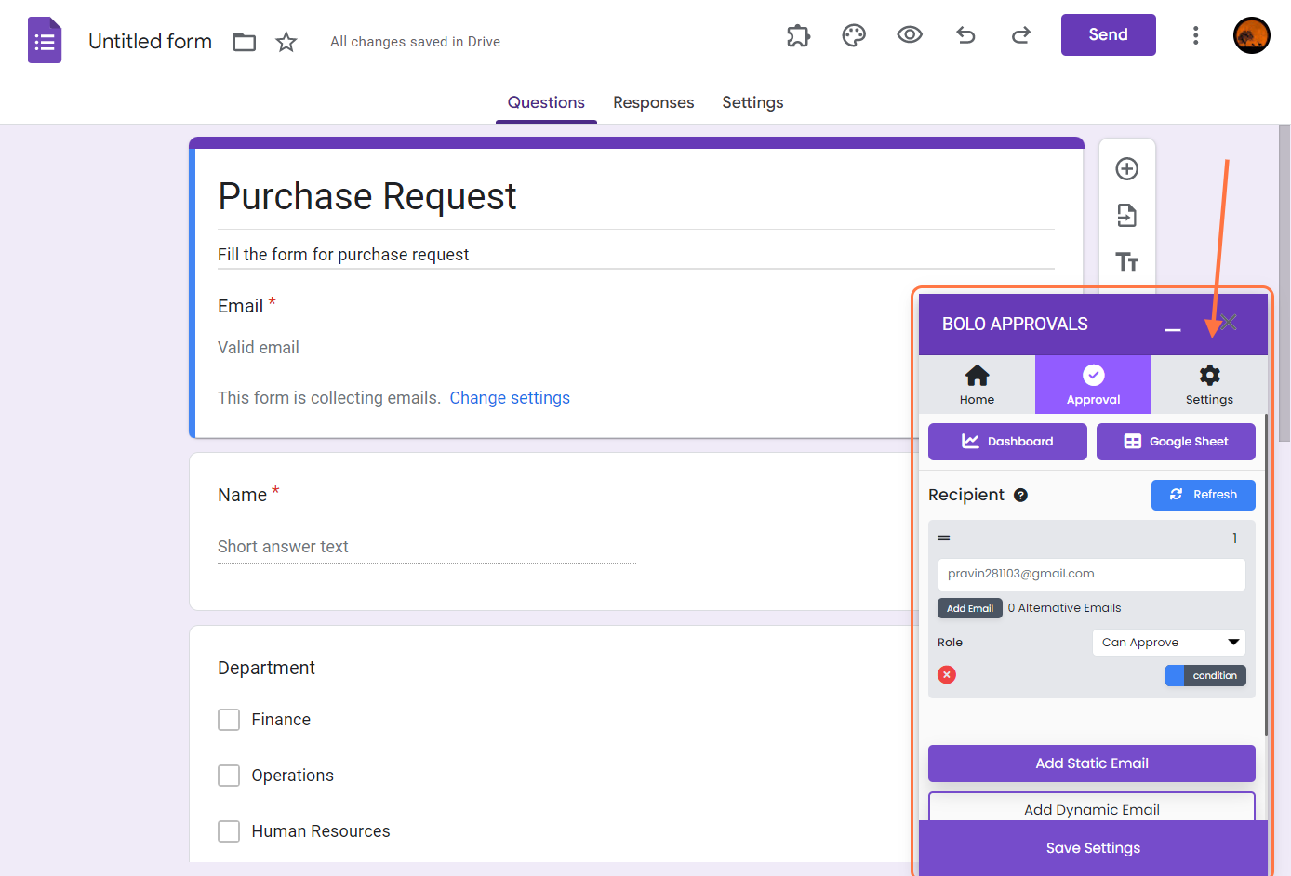Open Home in the BOLO panel
Image resolution: width=1291 pixels, height=876 pixels.
[977, 385]
